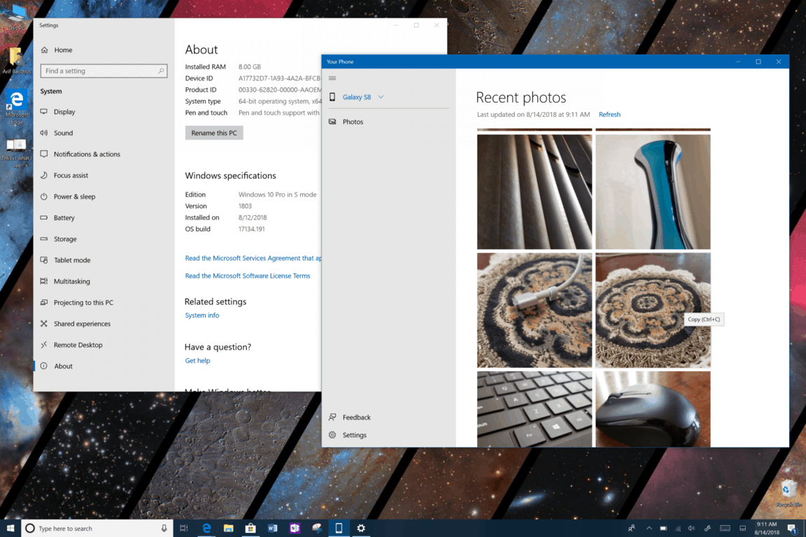Toggle the Your Phone hamburger menu
This screenshot has height=537, width=806.
point(332,78)
